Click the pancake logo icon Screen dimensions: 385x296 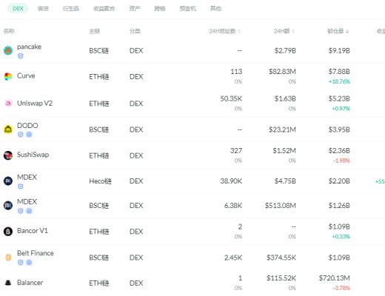(x=8, y=50)
